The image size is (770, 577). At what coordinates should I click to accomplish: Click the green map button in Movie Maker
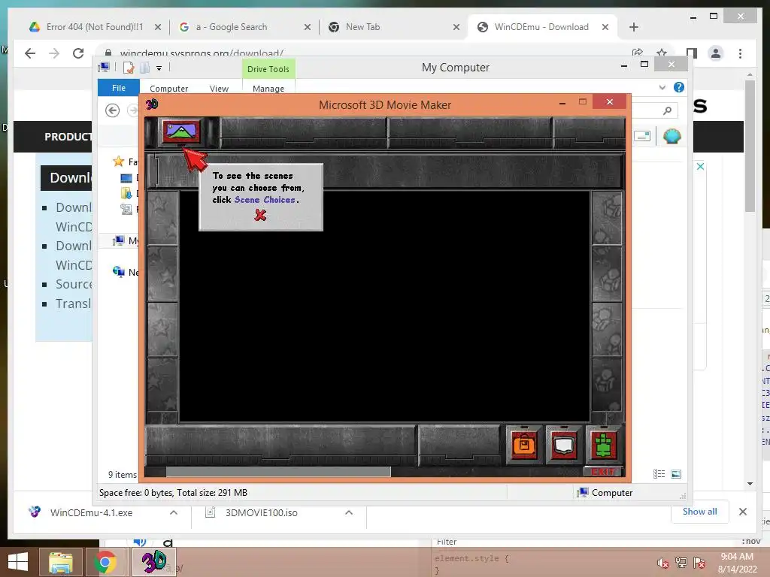point(603,445)
